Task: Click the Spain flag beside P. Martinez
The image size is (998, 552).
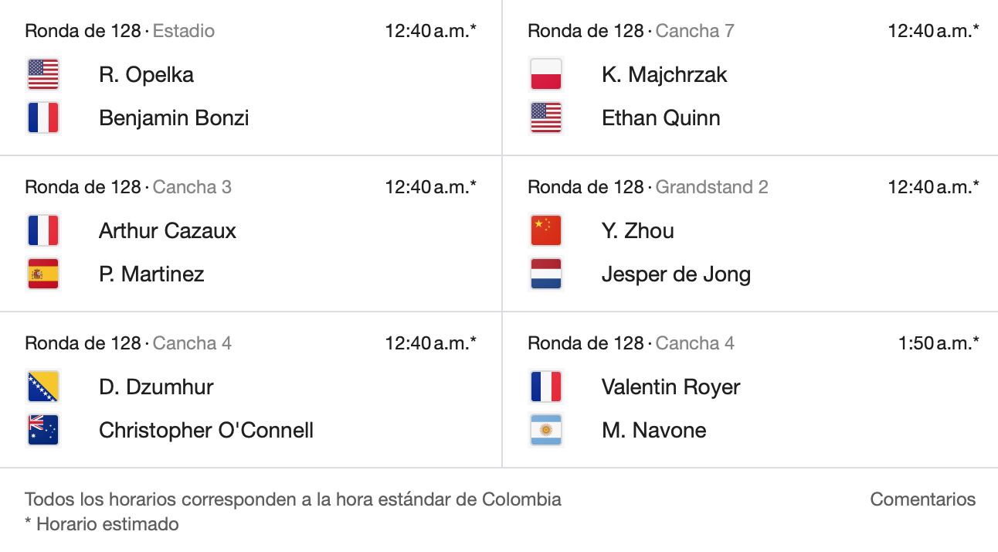Action: coord(42,274)
